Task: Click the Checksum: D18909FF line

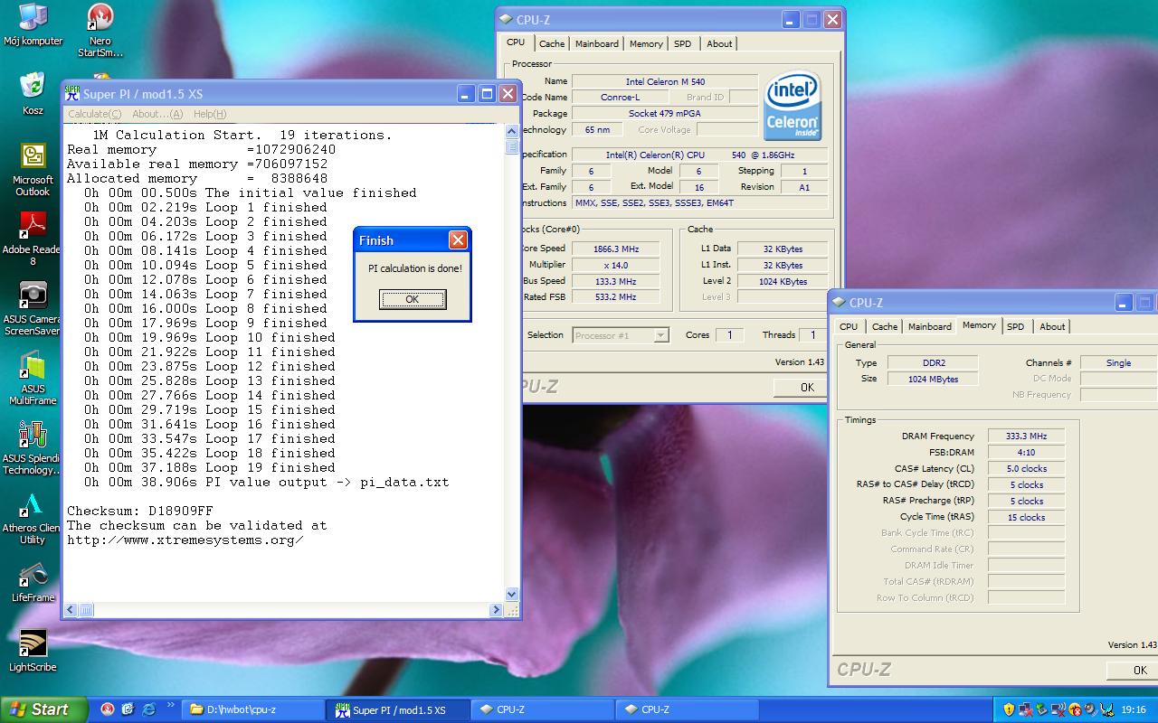Action: [x=140, y=511]
